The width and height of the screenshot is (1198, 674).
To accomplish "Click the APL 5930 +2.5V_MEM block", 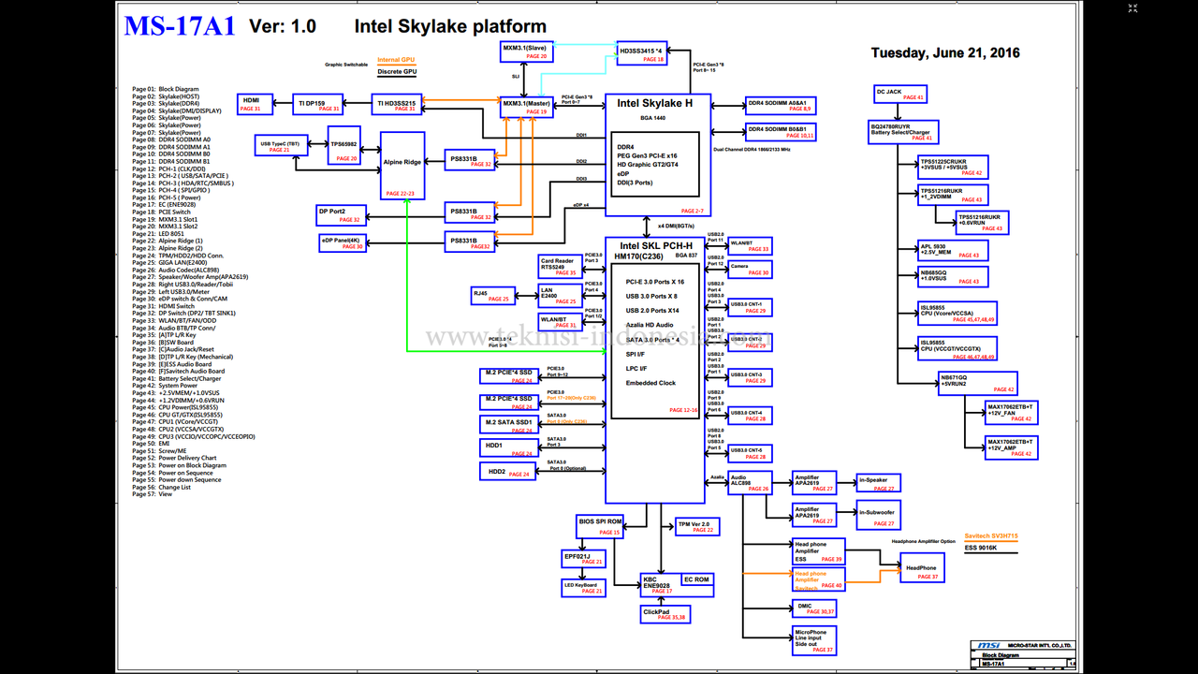I will pos(952,251).
